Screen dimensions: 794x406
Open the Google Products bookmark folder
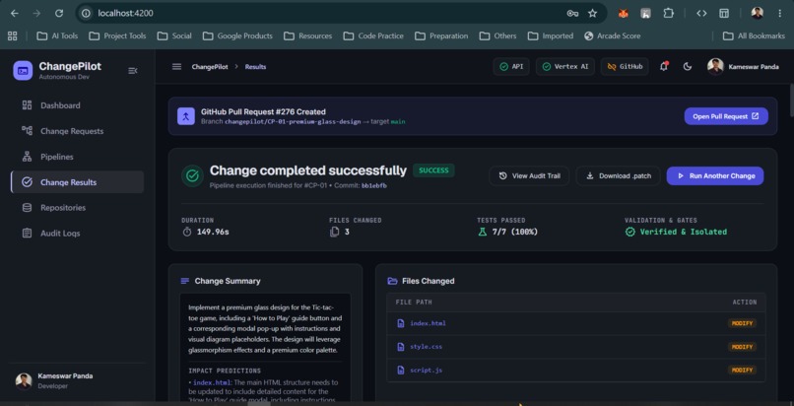(237, 35)
